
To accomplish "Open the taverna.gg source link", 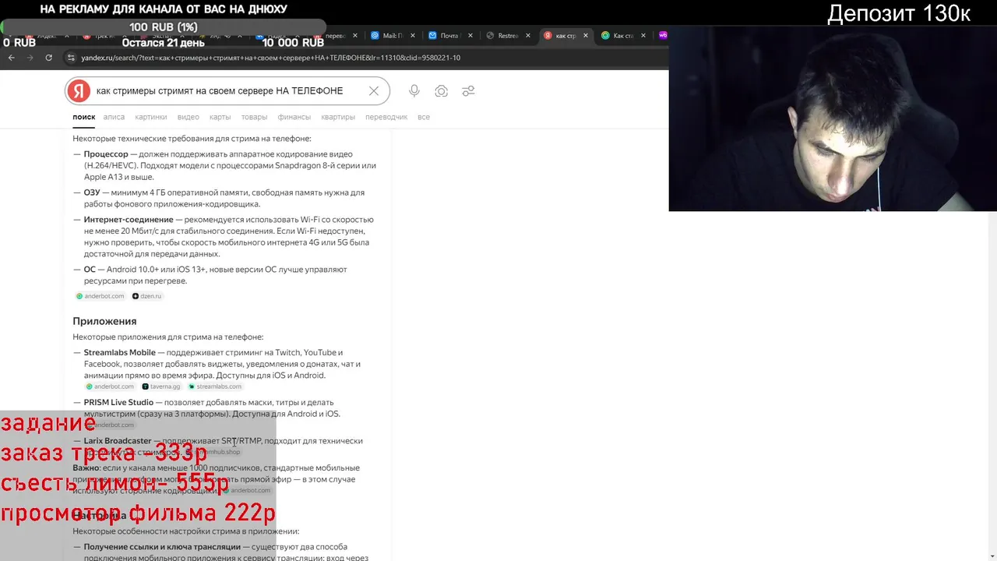I will pyautogui.click(x=161, y=386).
